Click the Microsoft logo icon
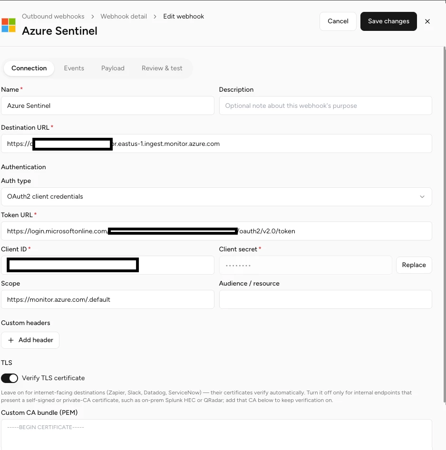 click(9, 25)
